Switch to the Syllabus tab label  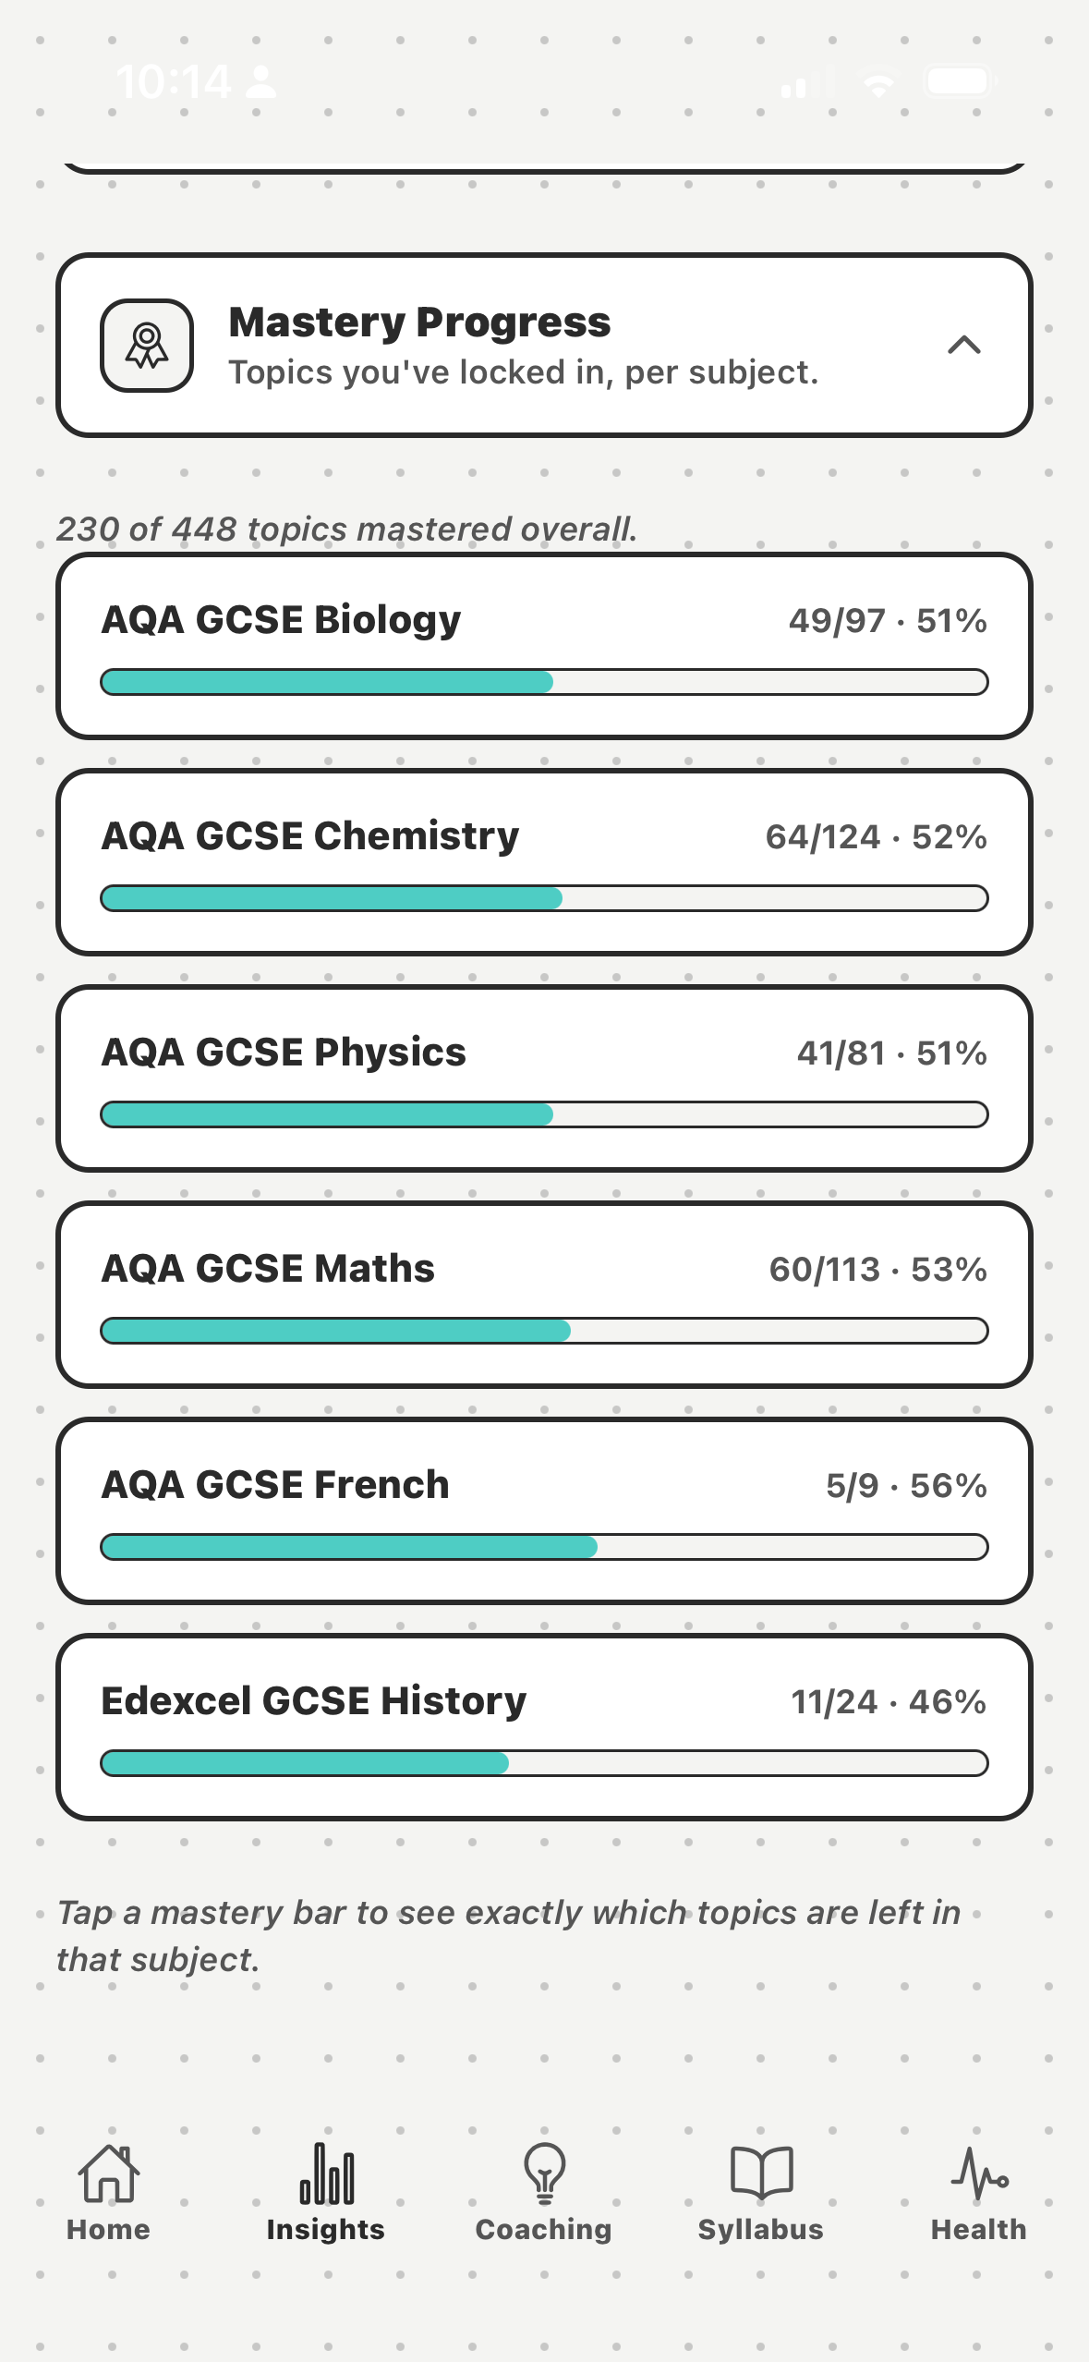point(761,2229)
